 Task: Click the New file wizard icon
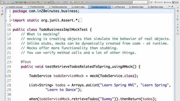2,2
